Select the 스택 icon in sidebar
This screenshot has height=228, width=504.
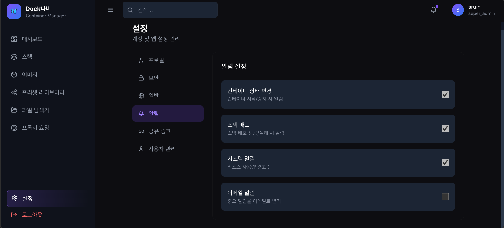point(14,57)
